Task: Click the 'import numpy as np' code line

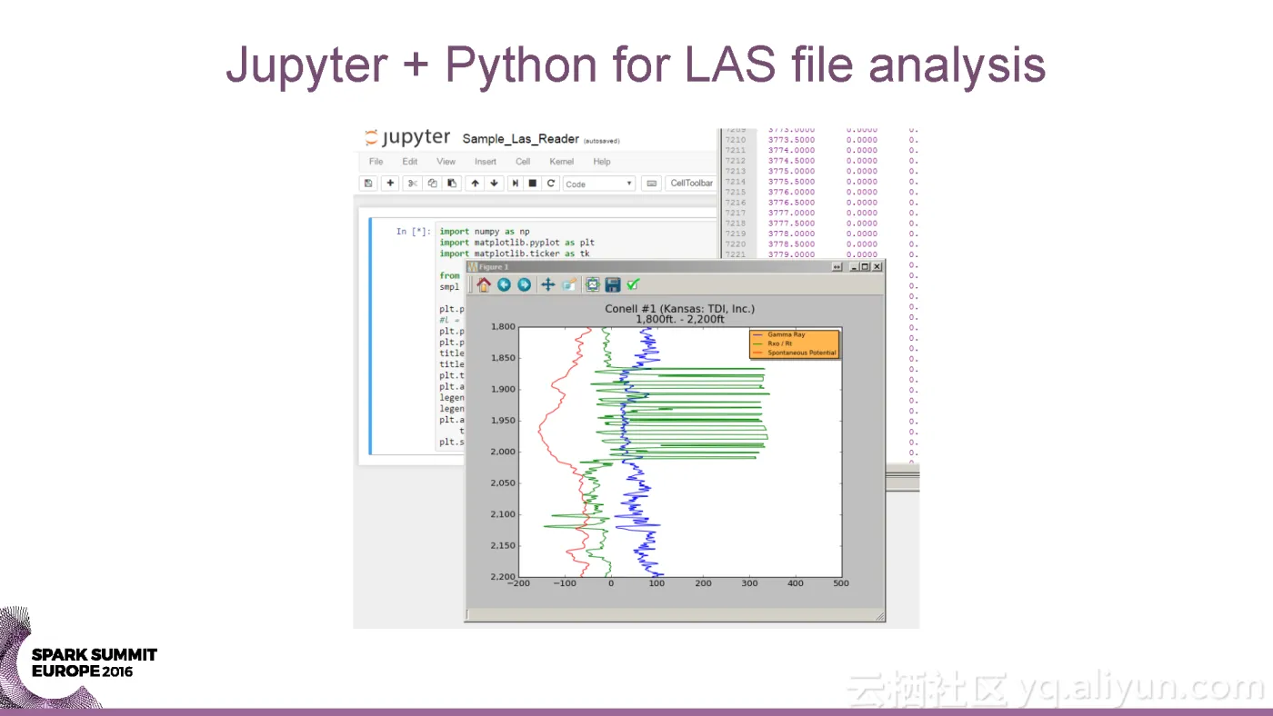Action: [485, 232]
